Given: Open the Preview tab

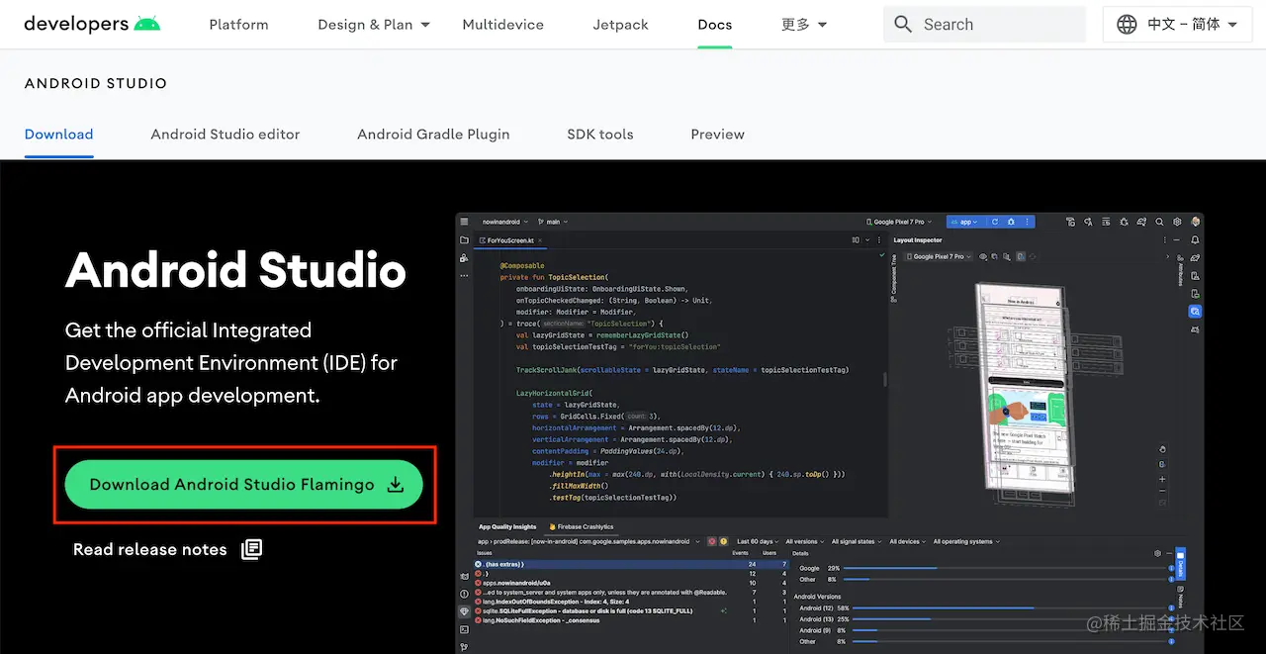Looking at the screenshot, I should coord(718,135).
